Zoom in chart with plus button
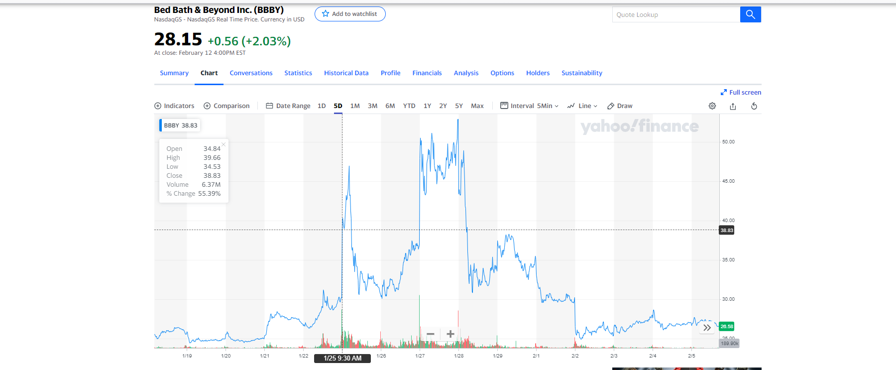The width and height of the screenshot is (896, 370). [450, 334]
